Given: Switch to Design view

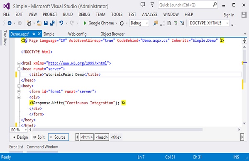Looking at the screenshot, I should (x=20, y=137).
